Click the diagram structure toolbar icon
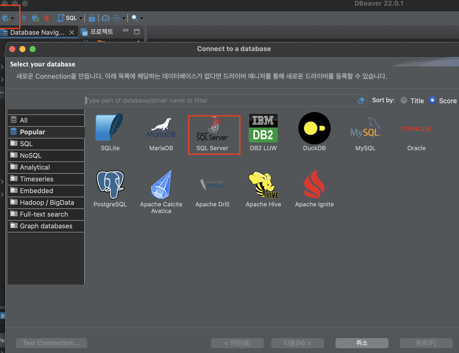Screen dimensions: 459x353 (x=117, y=18)
